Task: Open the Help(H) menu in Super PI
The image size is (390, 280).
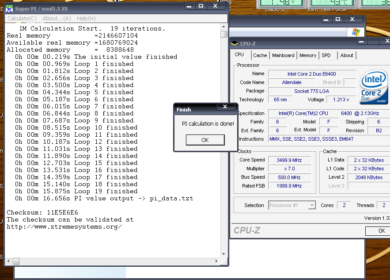Action: click(x=86, y=19)
